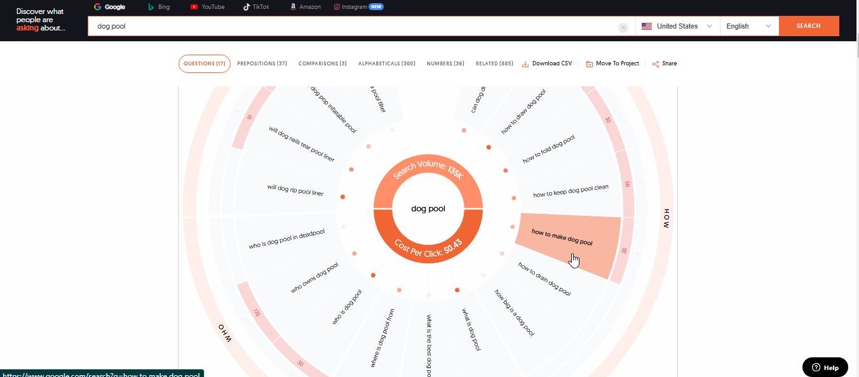Select the Google search source icon

point(98,7)
